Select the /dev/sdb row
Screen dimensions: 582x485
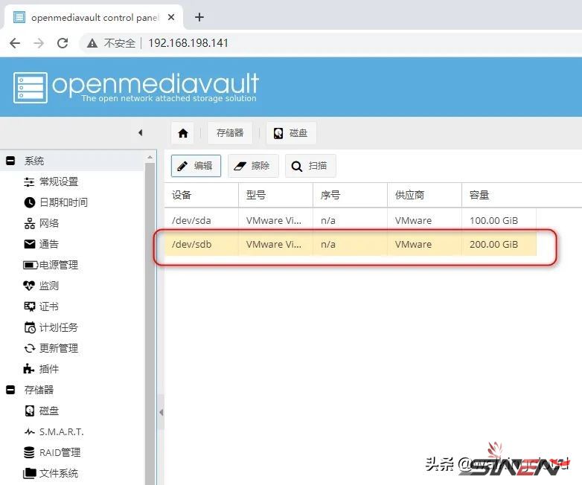coord(351,244)
